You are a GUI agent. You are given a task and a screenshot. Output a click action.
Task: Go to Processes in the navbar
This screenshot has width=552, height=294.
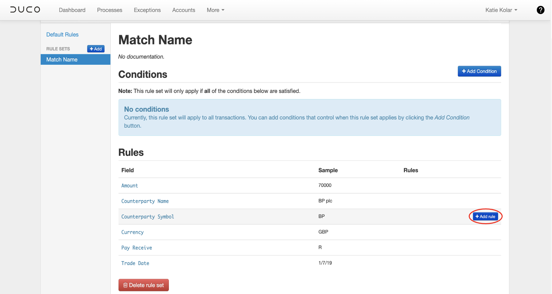109,10
